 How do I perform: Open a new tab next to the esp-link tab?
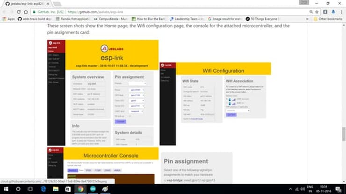pyautogui.click(x=57, y=4)
